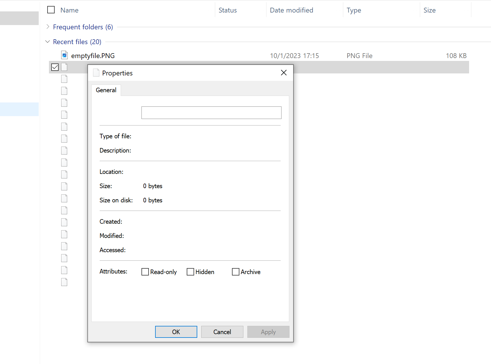Enable the Read-only attribute

[145, 272]
